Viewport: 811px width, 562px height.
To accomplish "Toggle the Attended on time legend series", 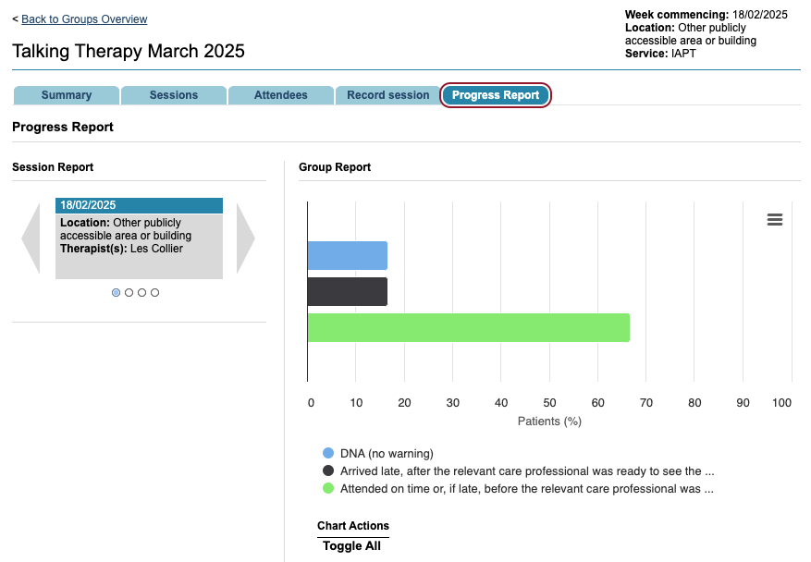I will [x=526, y=488].
